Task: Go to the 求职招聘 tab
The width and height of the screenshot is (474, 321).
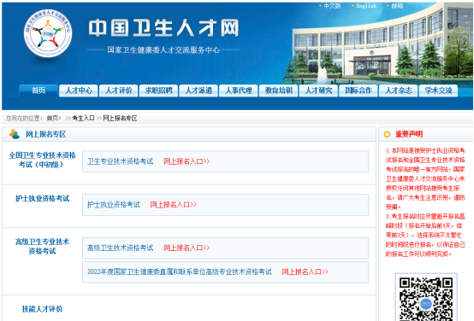Action: coord(158,90)
